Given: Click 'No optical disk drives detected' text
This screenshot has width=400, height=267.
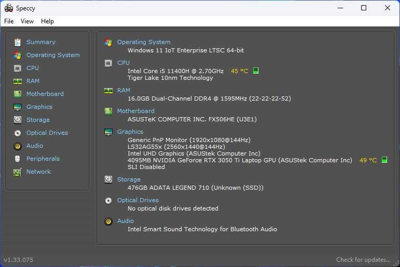Looking at the screenshot, I should pos(173,208).
